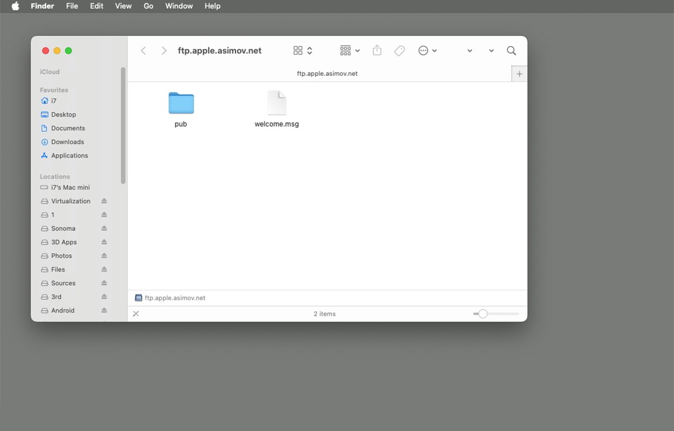Click the forward navigation arrow
This screenshot has height=431, width=674.
pyautogui.click(x=163, y=50)
